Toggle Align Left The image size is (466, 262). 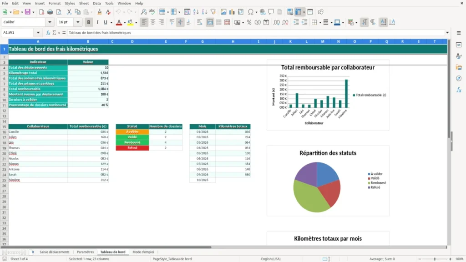(144, 22)
